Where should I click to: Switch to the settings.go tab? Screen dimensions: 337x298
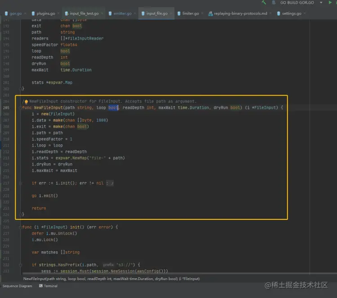coord(292,13)
